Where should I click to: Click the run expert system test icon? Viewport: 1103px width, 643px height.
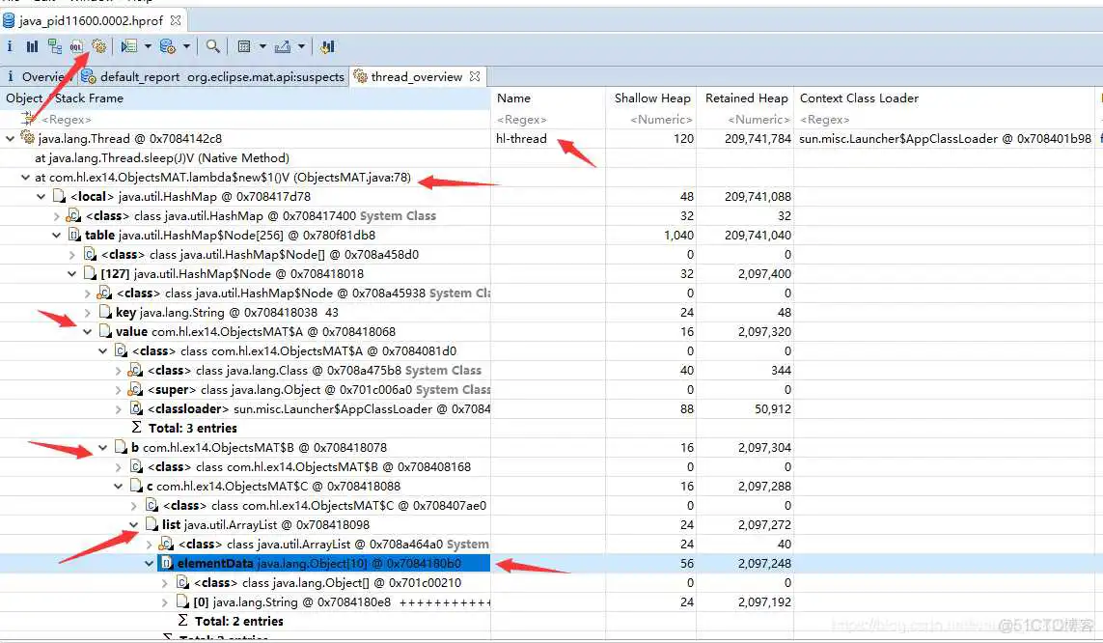[128, 46]
